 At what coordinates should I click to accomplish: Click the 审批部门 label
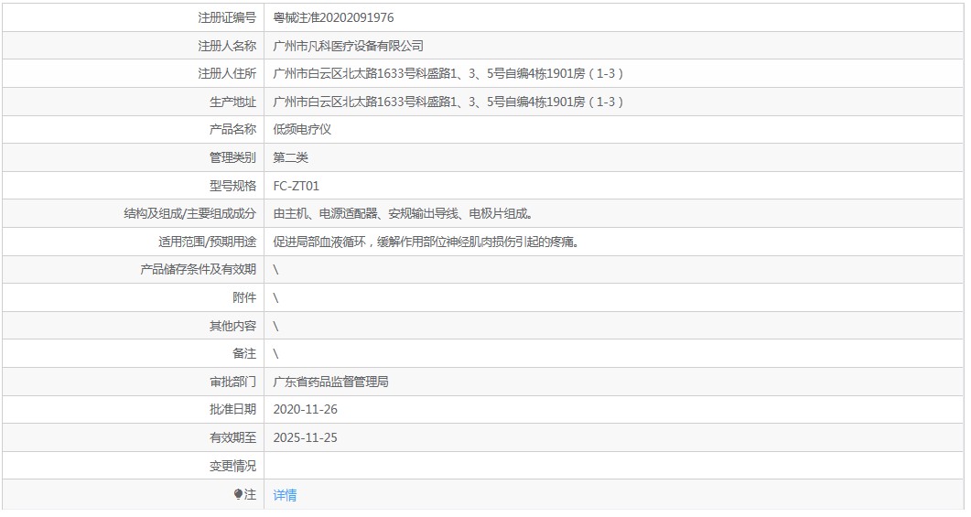click(x=232, y=382)
